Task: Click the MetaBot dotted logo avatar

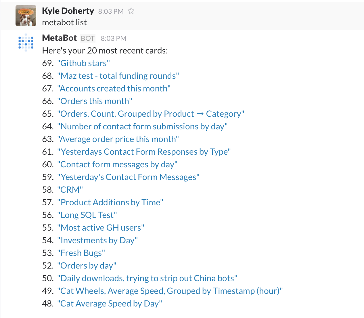Action: (x=26, y=43)
